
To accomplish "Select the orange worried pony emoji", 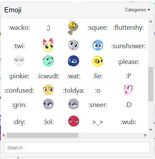I will point(48,90).
